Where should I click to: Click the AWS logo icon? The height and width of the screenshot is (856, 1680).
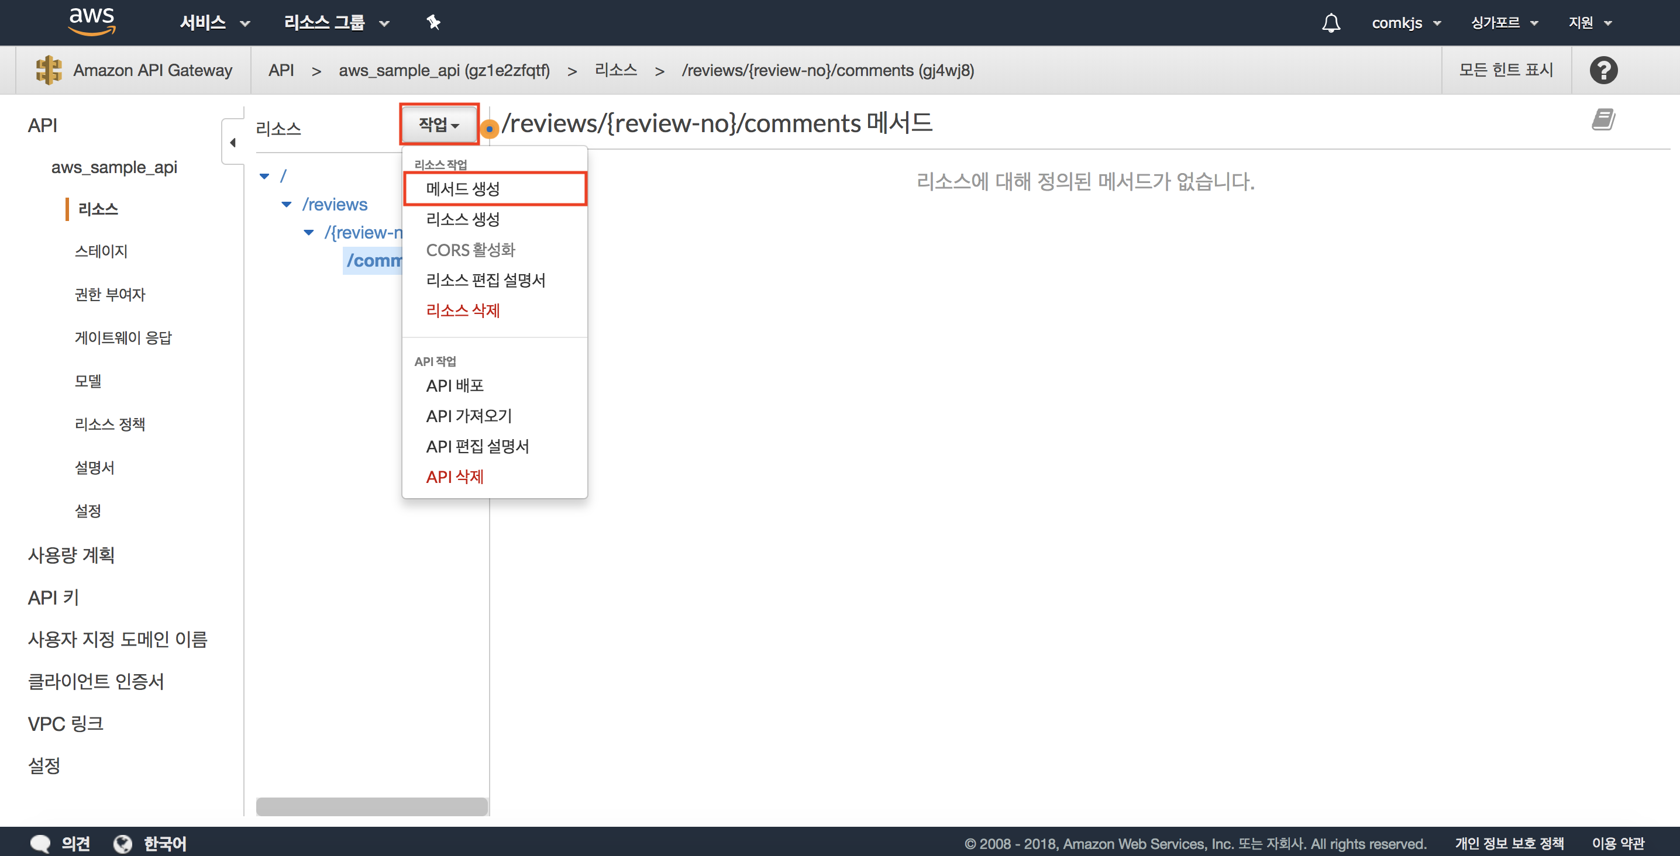[92, 22]
